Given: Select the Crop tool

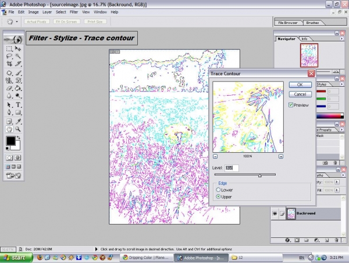Looking at the screenshot, I should 9,64.
